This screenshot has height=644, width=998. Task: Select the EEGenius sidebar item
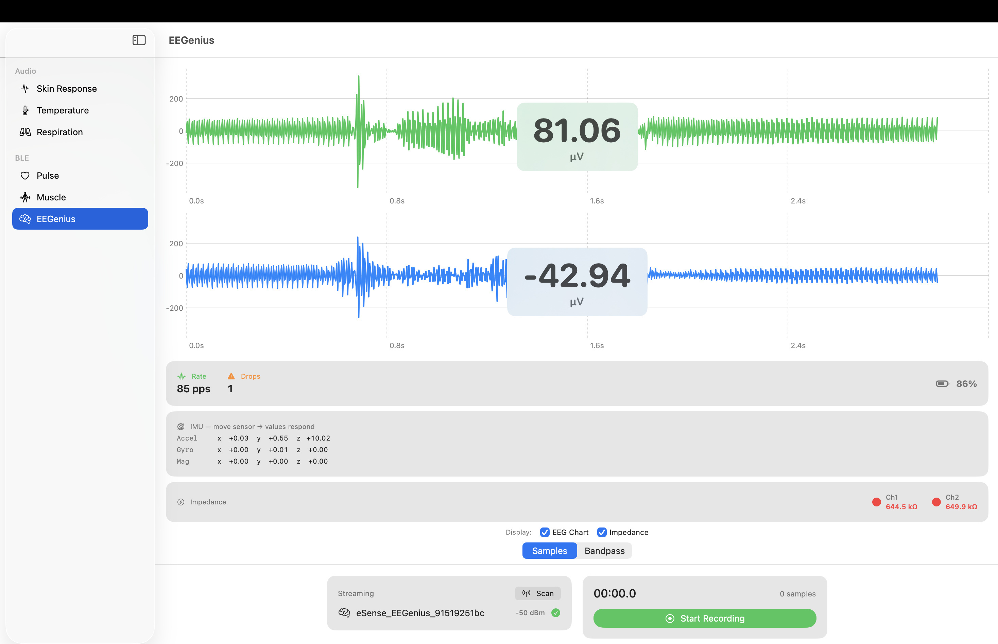80,219
